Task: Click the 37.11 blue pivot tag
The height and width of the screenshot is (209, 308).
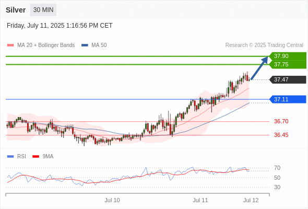Action: 288,99
